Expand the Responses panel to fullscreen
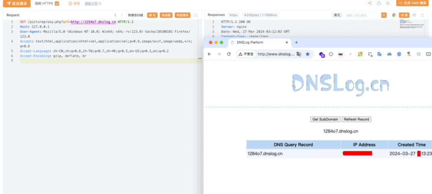This screenshot has height=194, width=432. (422, 15)
